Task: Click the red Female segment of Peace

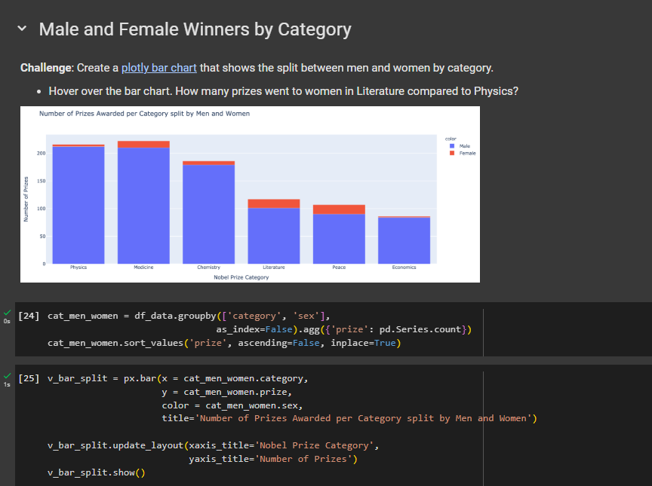Action: pos(339,209)
